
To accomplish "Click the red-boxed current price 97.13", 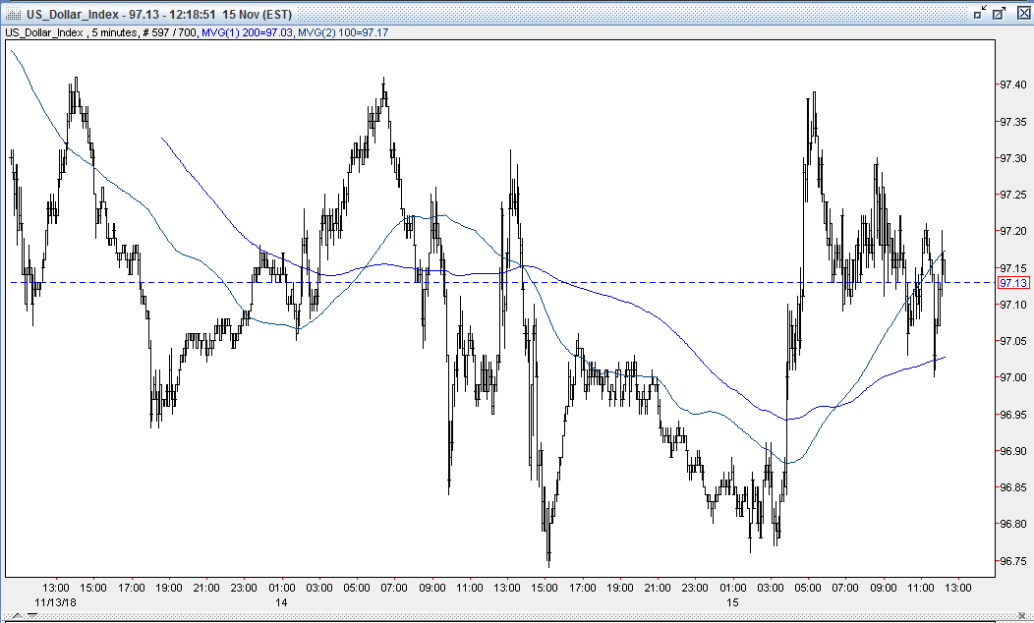I will 1013,283.
